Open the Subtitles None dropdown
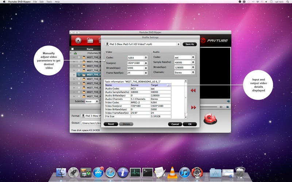This screenshot has height=182, width=292. [x=92, y=102]
